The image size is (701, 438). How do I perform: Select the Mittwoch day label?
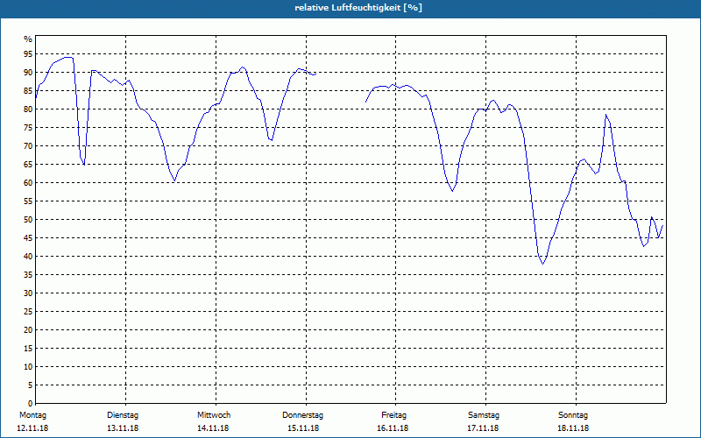[x=214, y=415]
